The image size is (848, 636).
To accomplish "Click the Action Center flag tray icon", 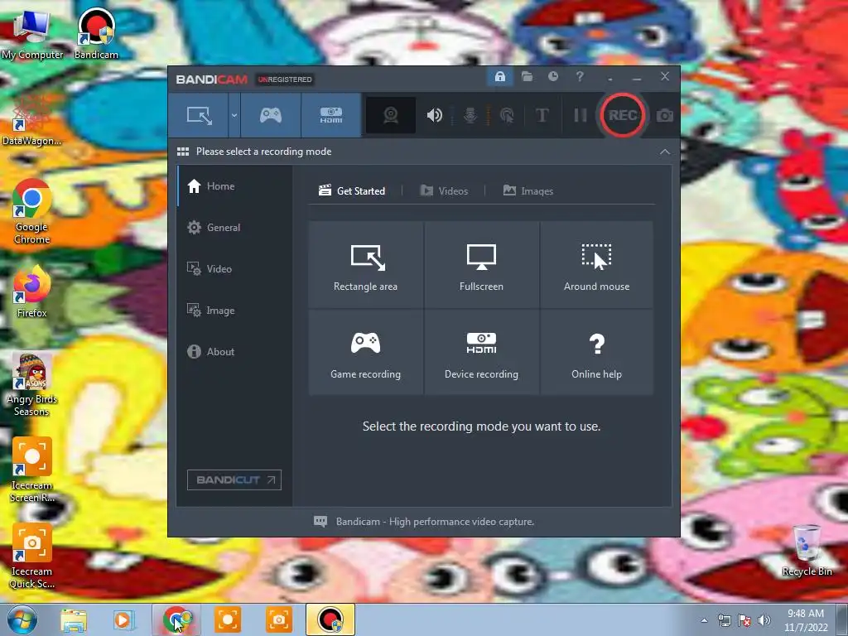I will [744, 620].
